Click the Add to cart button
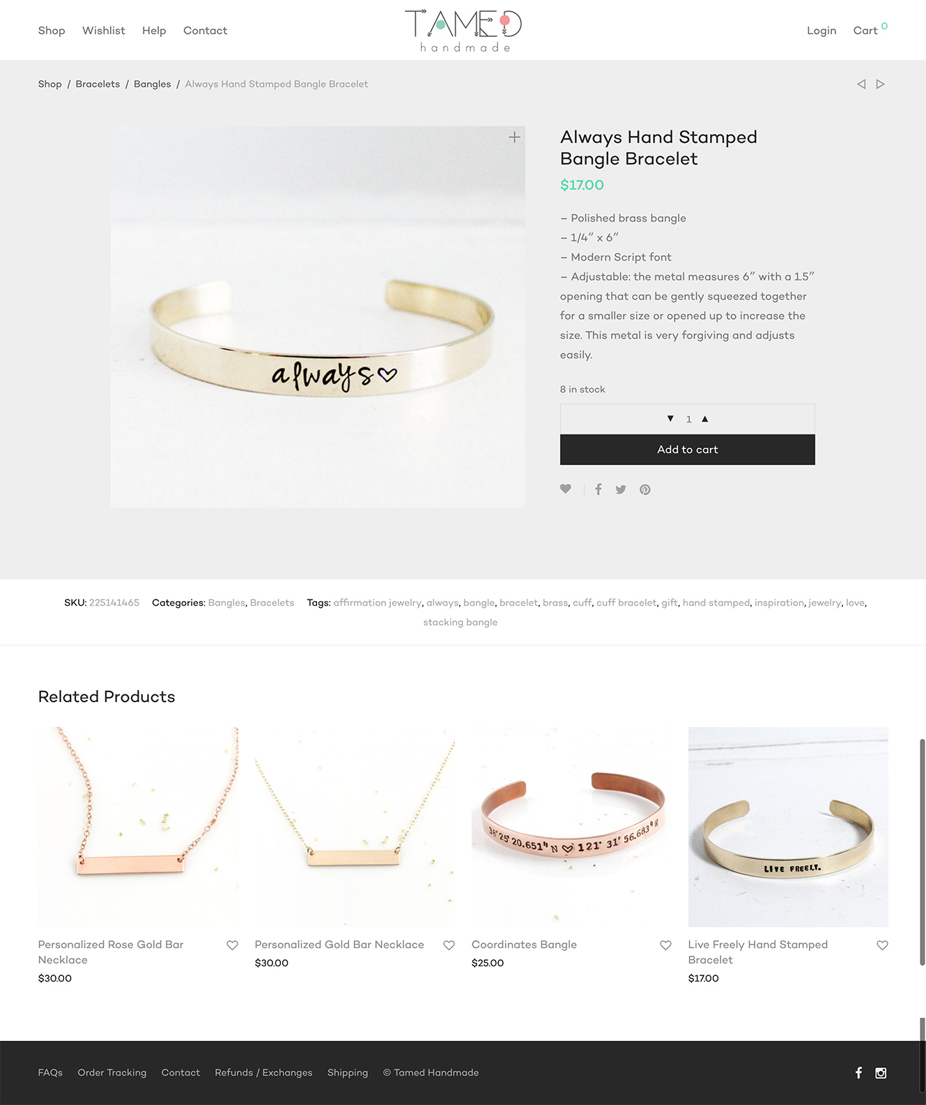This screenshot has height=1105, width=926. tap(687, 450)
